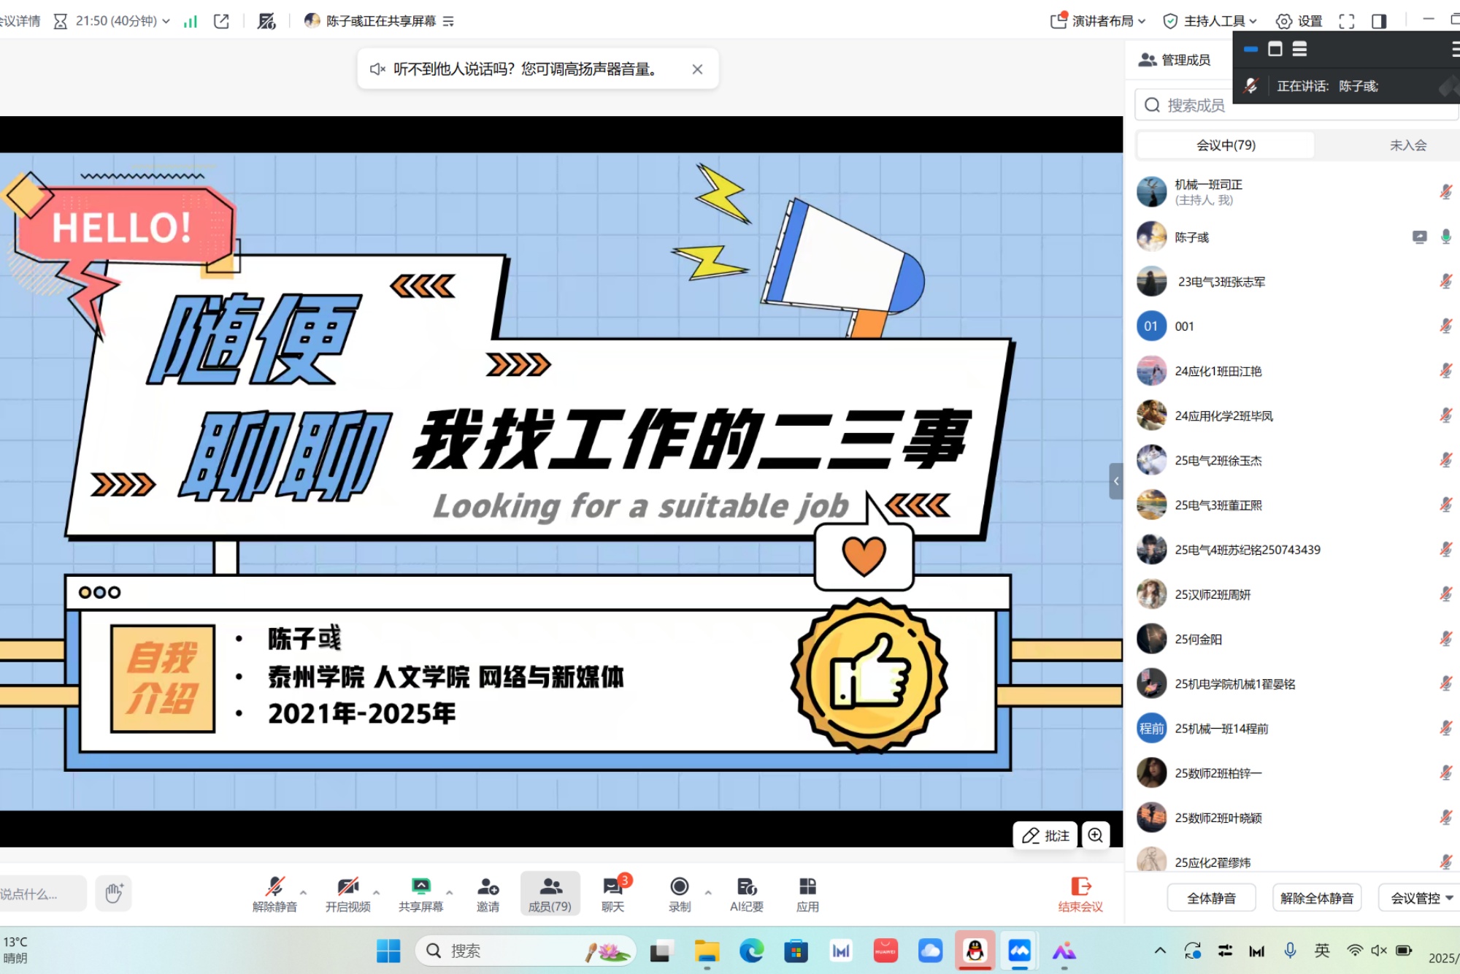Select the 会议中(79) tab

click(x=1226, y=145)
